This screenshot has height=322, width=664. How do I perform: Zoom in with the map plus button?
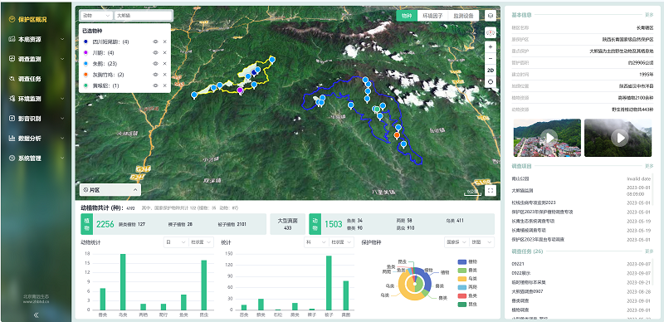(491, 46)
